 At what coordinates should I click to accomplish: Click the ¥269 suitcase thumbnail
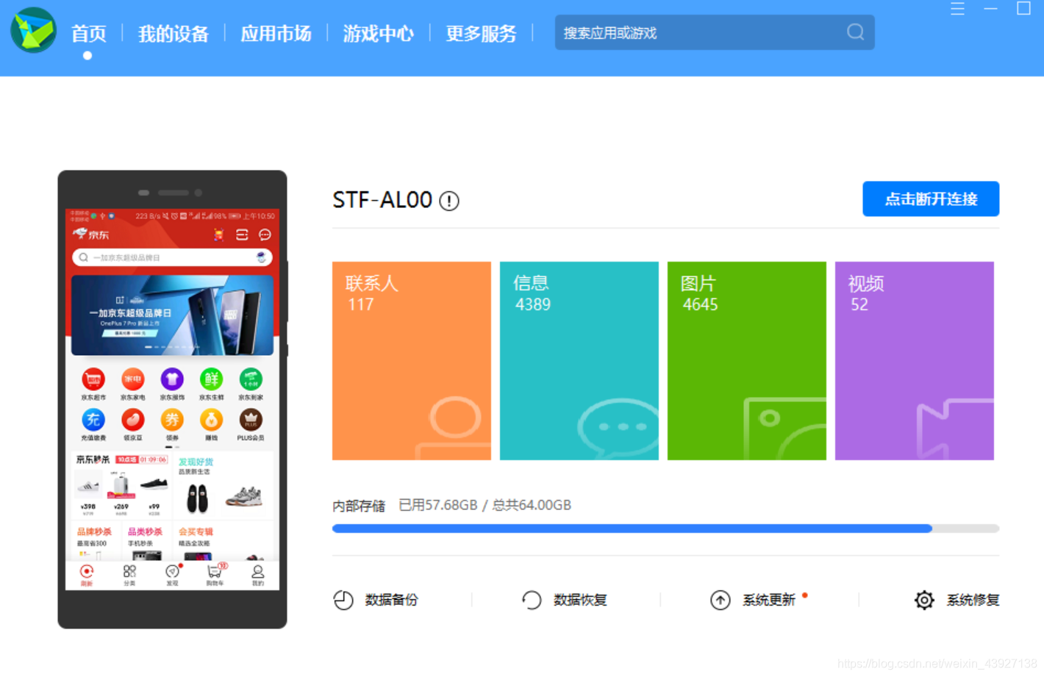[x=121, y=485]
